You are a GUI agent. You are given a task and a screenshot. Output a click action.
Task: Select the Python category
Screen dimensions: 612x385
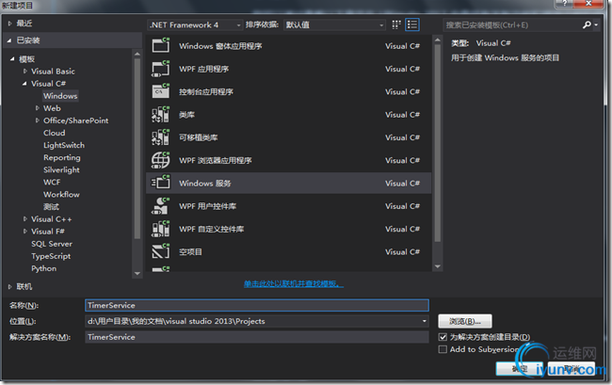(43, 269)
